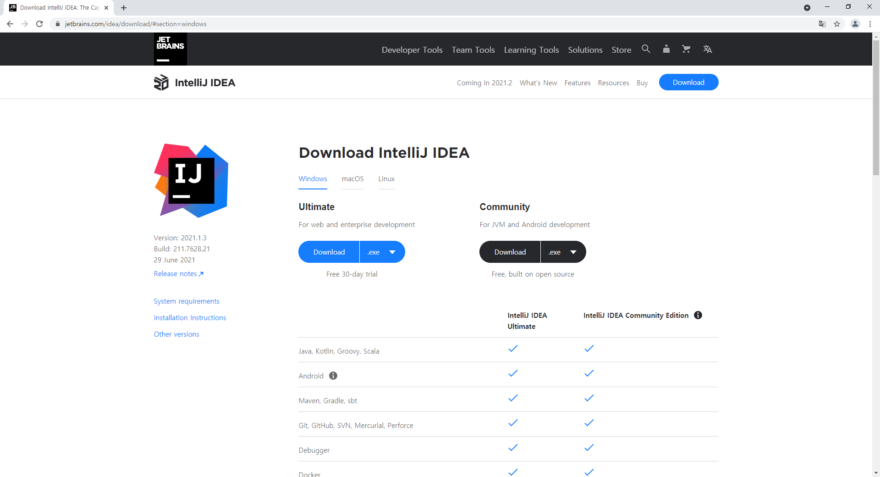Open Other versions link
Image resolution: width=880 pixels, height=477 pixels.
(176, 334)
